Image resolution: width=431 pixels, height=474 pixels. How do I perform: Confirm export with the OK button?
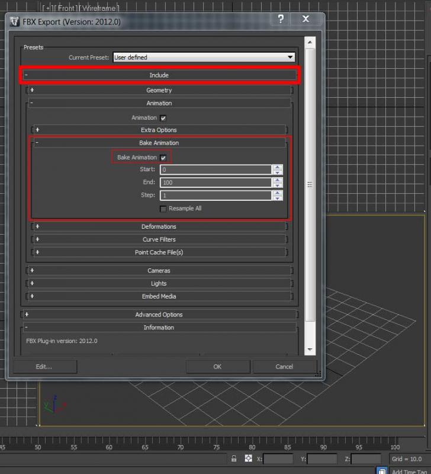point(218,367)
